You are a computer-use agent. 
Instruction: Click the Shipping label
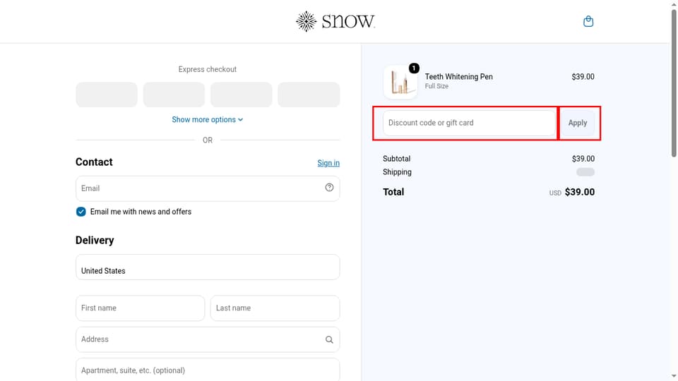coord(397,172)
